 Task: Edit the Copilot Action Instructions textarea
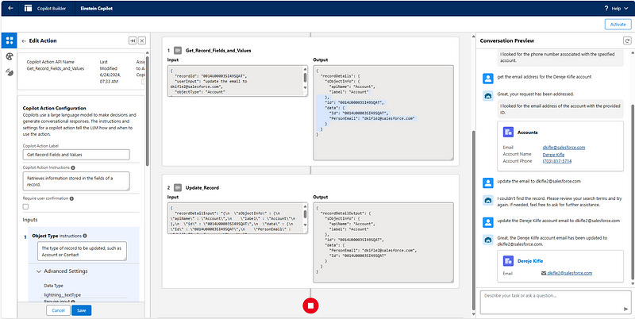pyautogui.click(x=76, y=181)
